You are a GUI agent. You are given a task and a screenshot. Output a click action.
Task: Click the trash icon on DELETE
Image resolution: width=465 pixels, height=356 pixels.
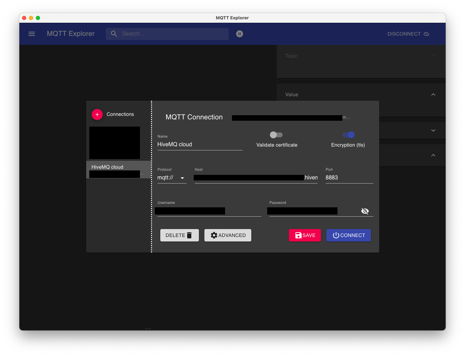tap(189, 235)
